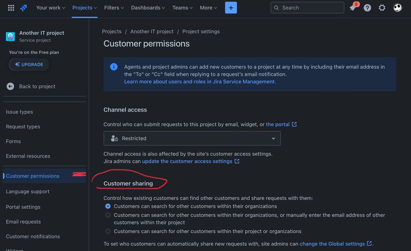Open Learn more about users and roles link
This screenshot has height=251, width=411.
pos(200,82)
